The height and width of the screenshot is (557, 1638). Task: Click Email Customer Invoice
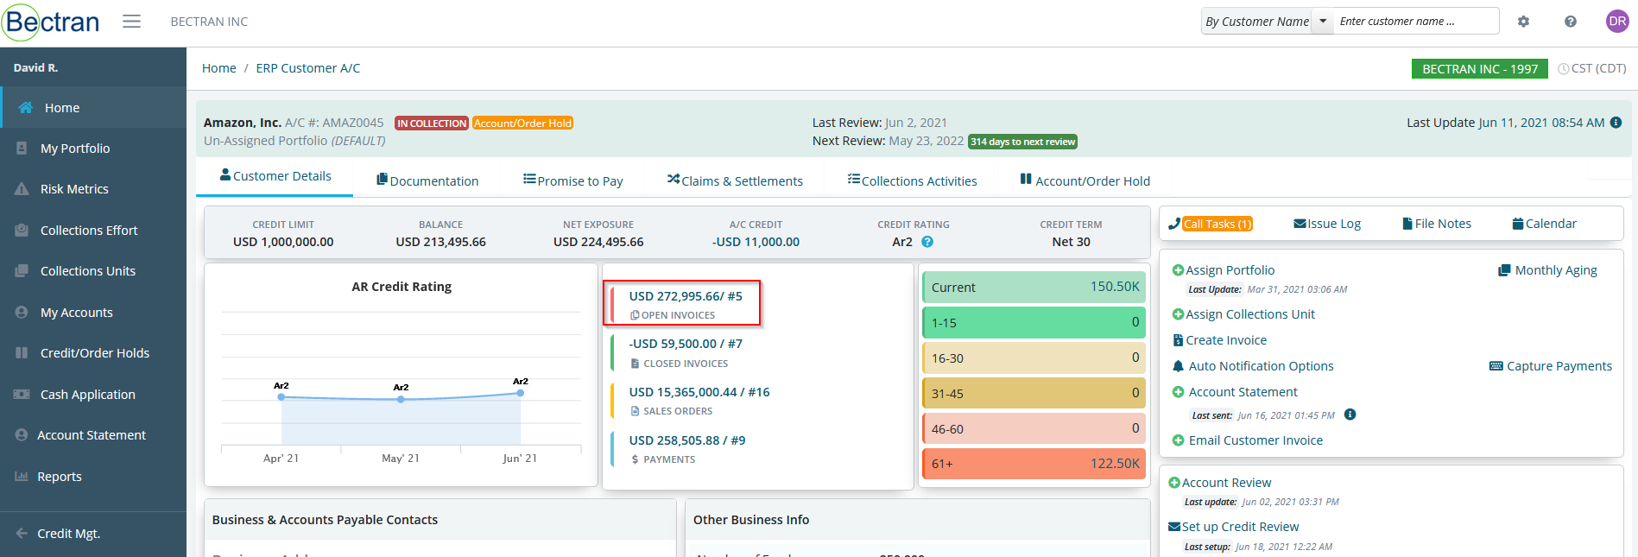(1248, 440)
